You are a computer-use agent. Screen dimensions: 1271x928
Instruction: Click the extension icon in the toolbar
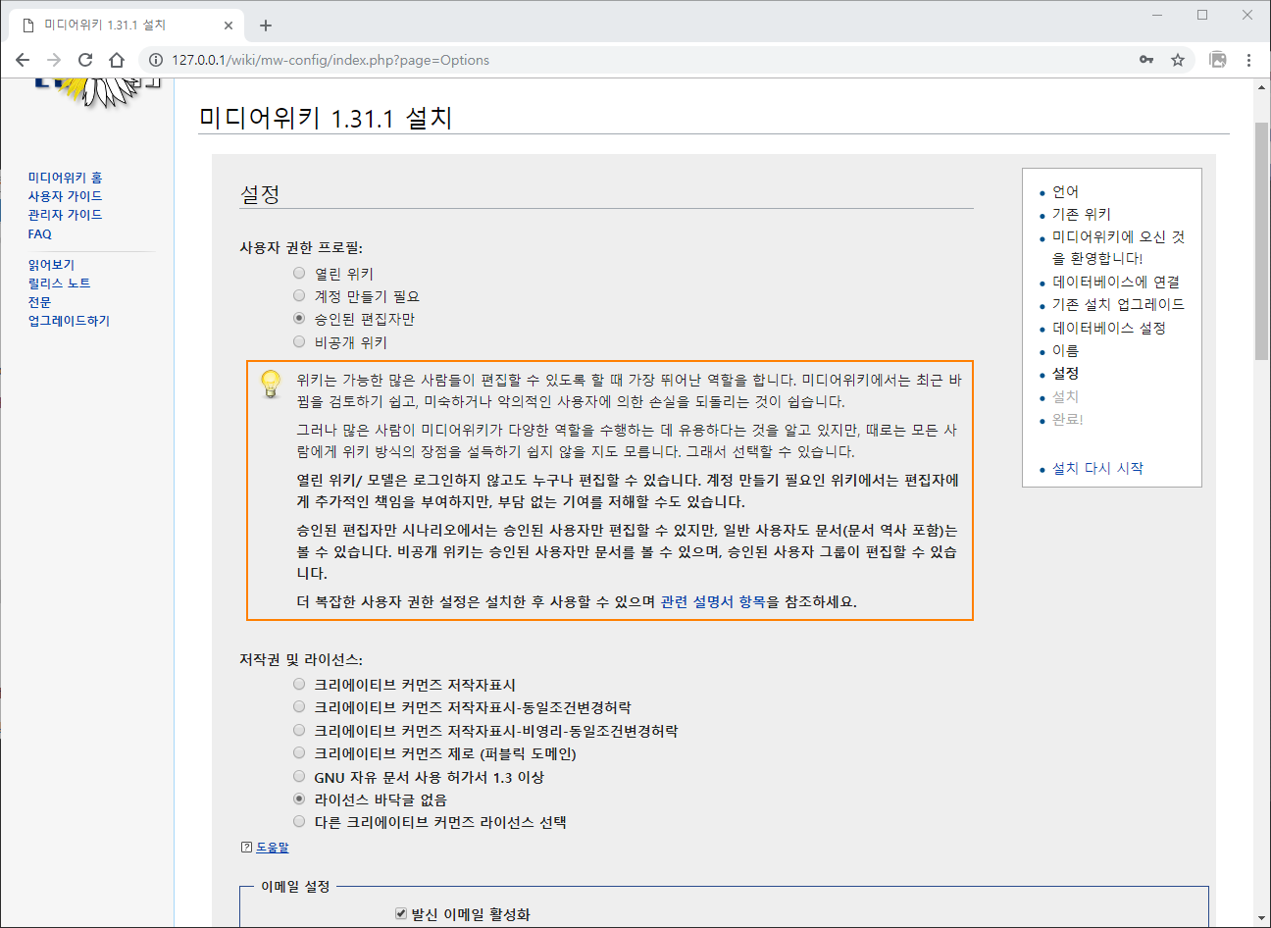pos(1218,60)
